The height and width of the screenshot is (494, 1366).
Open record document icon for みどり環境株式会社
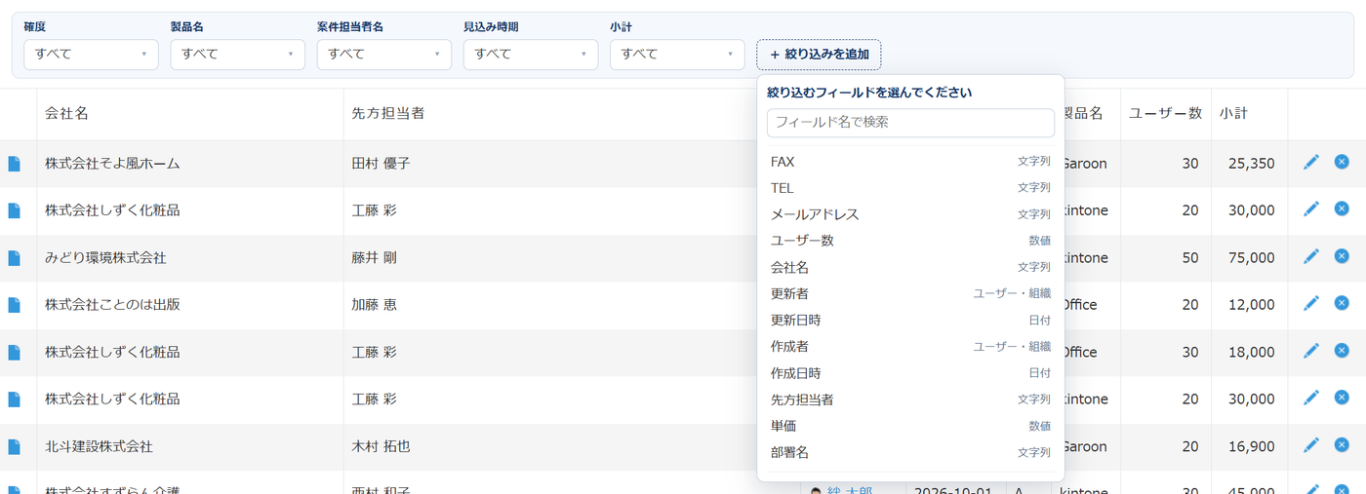point(14,258)
